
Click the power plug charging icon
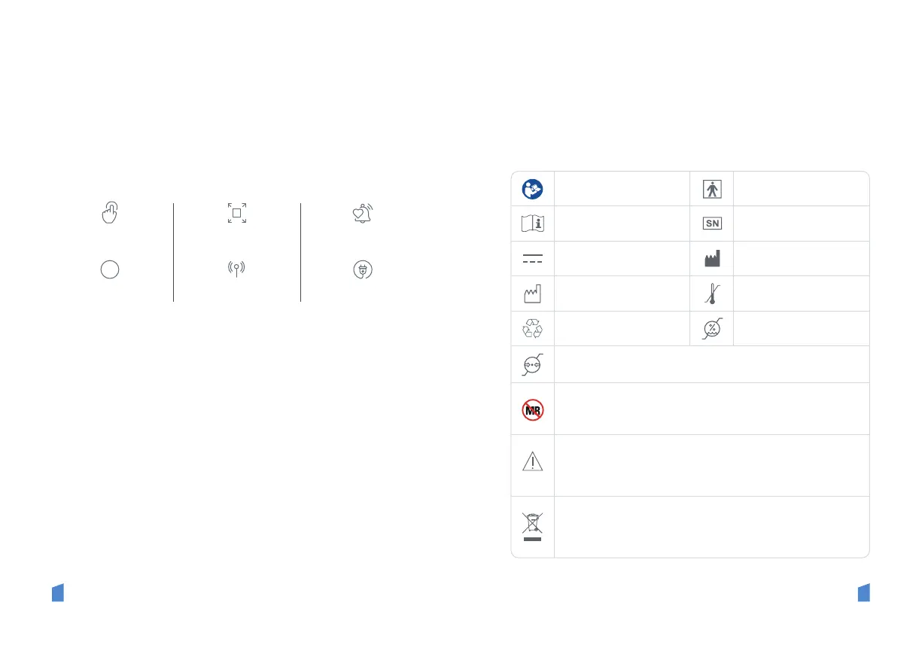click(x=364, y=269)
